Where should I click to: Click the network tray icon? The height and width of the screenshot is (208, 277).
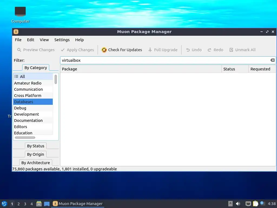248,204
